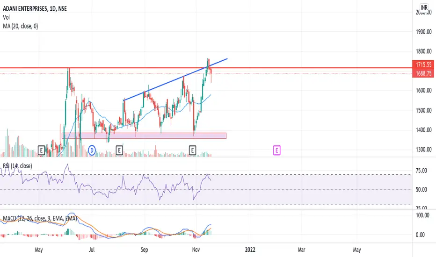Click the earnings E marker in late July
The height and width of the screenshot is (257, 436).
119,150
